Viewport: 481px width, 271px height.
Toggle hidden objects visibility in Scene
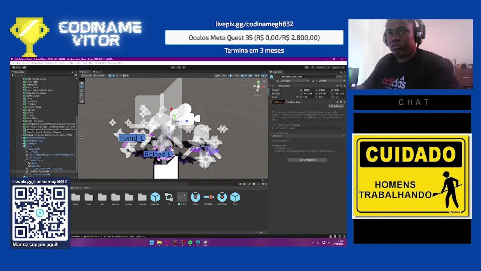pyautogui.click(x=250, y=75)
